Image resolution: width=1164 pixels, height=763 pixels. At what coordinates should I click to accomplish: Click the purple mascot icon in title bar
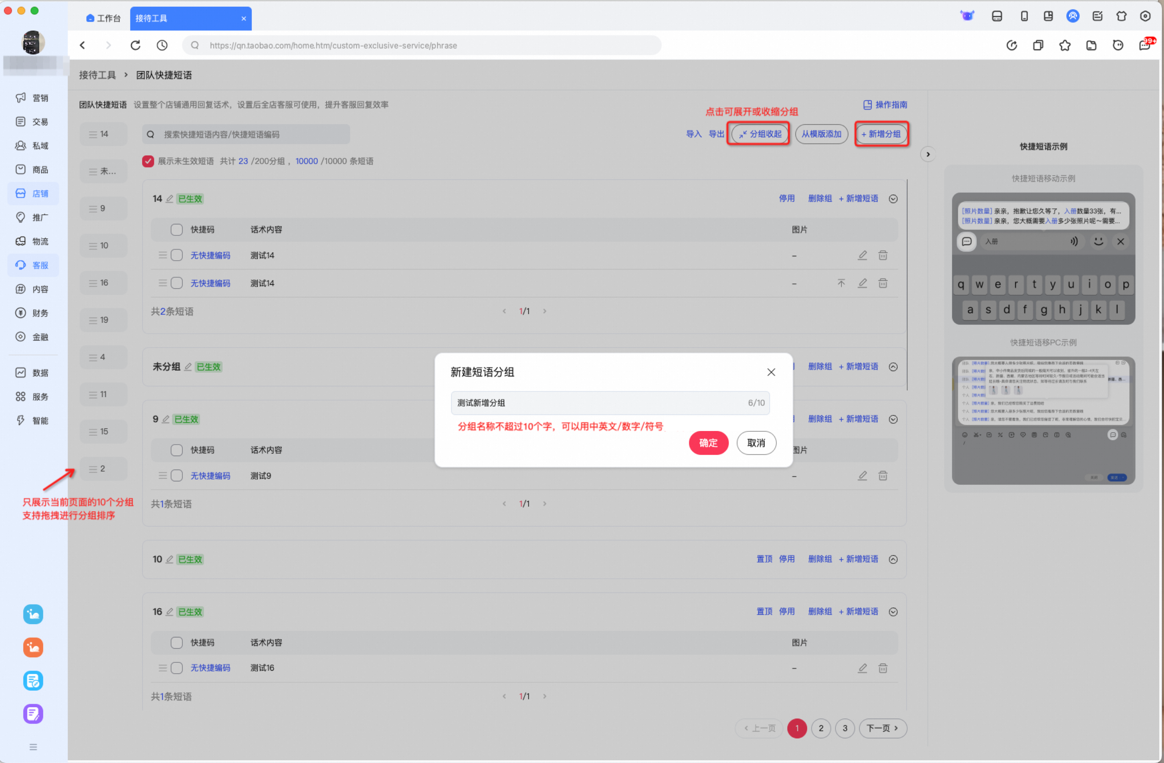pyautogui.click(x=968, y=16)
